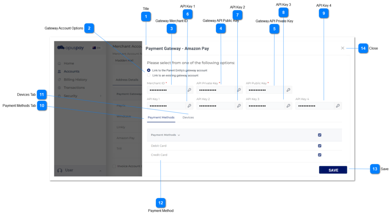Choose 'Link to an existing gateway account' option
Image resolution: width=392 pixels, height=216 pixels.
[x=149, y=76]
